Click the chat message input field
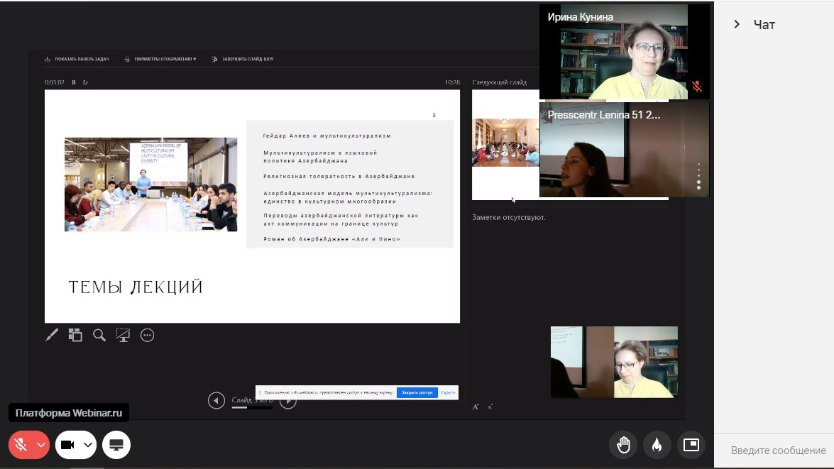Image resolution: width=834 pixels, height=469 pixels. [x=777, y=451]
